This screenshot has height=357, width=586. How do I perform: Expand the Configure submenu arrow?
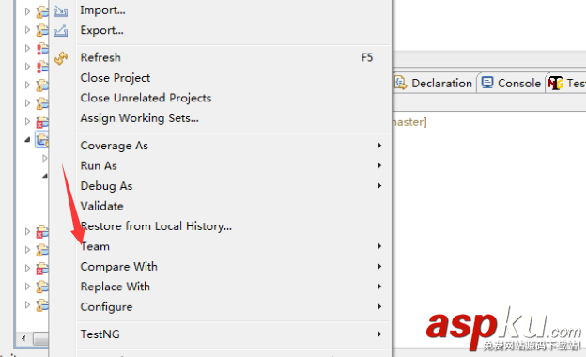pos(379,307)
